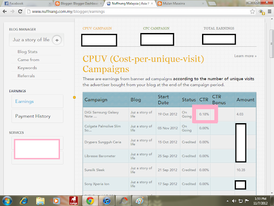Image resolution: width=274 pixels, height=206 pixels.
Task: Click the network tray icon
Action: coord(241,201)
